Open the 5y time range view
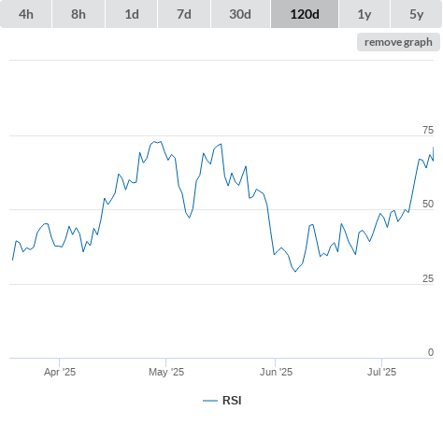Screen dimensions: 443x425 (416, 14)
